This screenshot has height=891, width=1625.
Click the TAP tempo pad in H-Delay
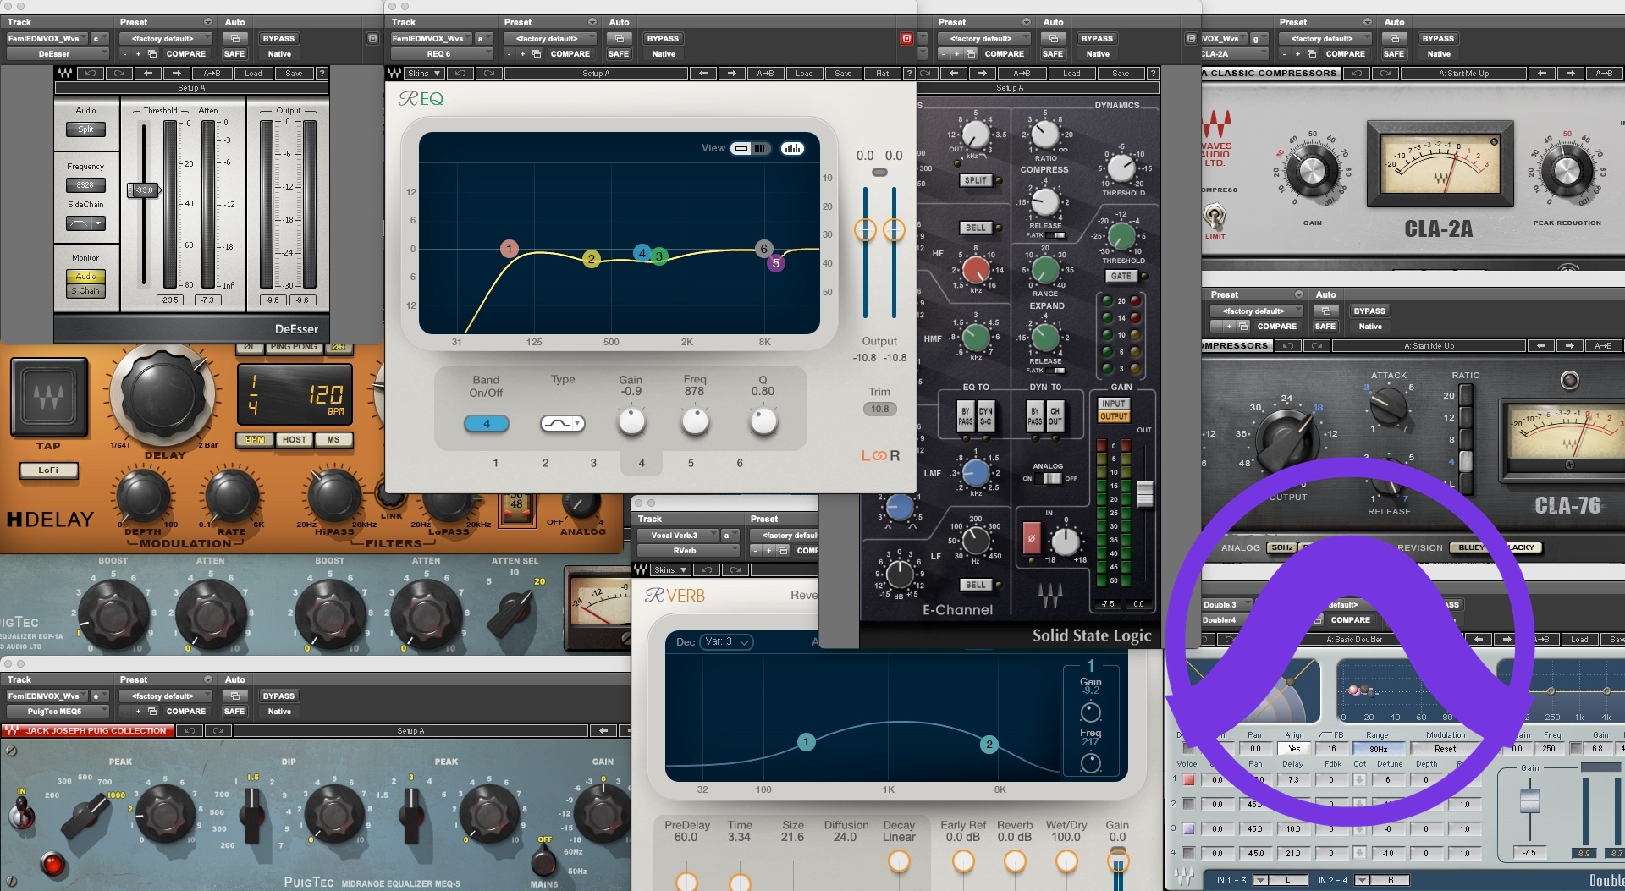coord(48,396)
